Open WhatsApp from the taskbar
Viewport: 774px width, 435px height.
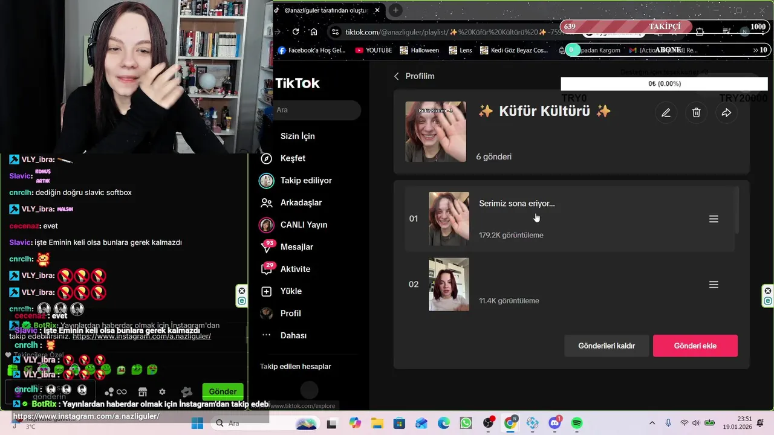click(466, 424)
